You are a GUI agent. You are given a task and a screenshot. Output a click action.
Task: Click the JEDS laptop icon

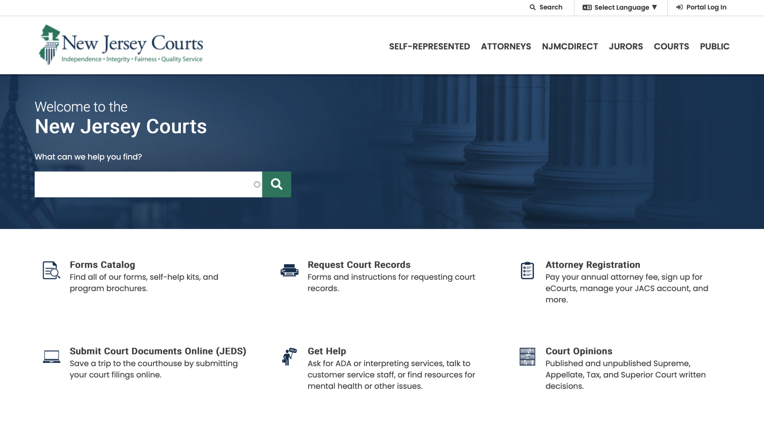(51, 356)
